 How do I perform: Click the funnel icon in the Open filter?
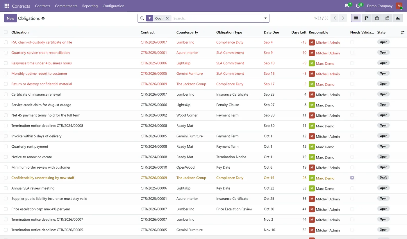pyautogui.click(x=149, y=18)
